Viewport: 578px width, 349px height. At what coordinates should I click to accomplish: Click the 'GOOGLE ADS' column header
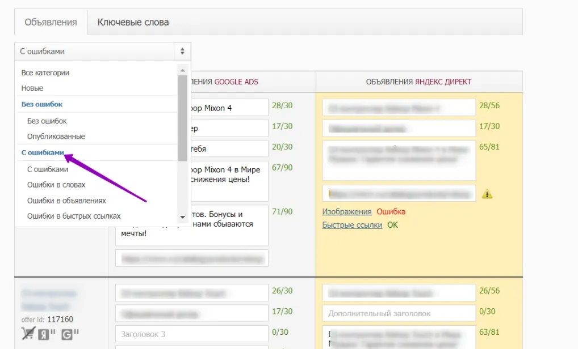tap(236, 82)
